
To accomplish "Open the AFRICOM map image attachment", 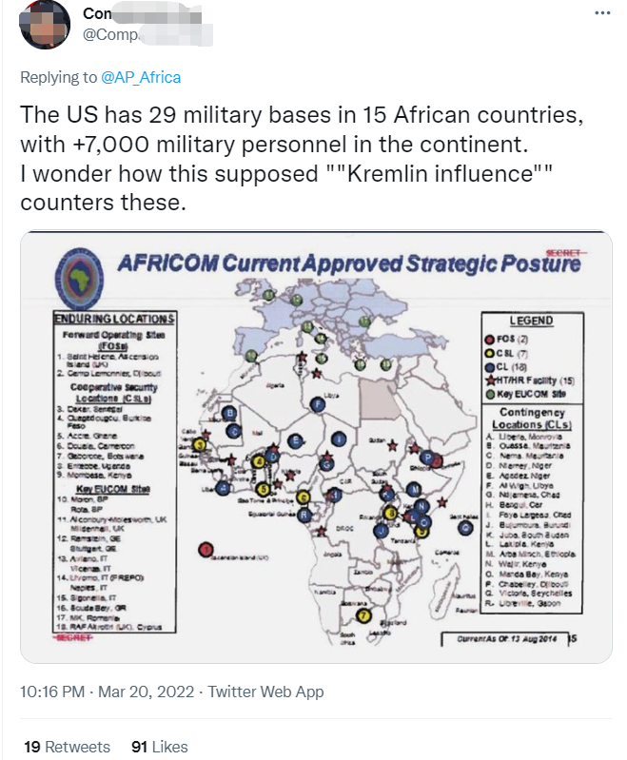I will pos(316,446).
